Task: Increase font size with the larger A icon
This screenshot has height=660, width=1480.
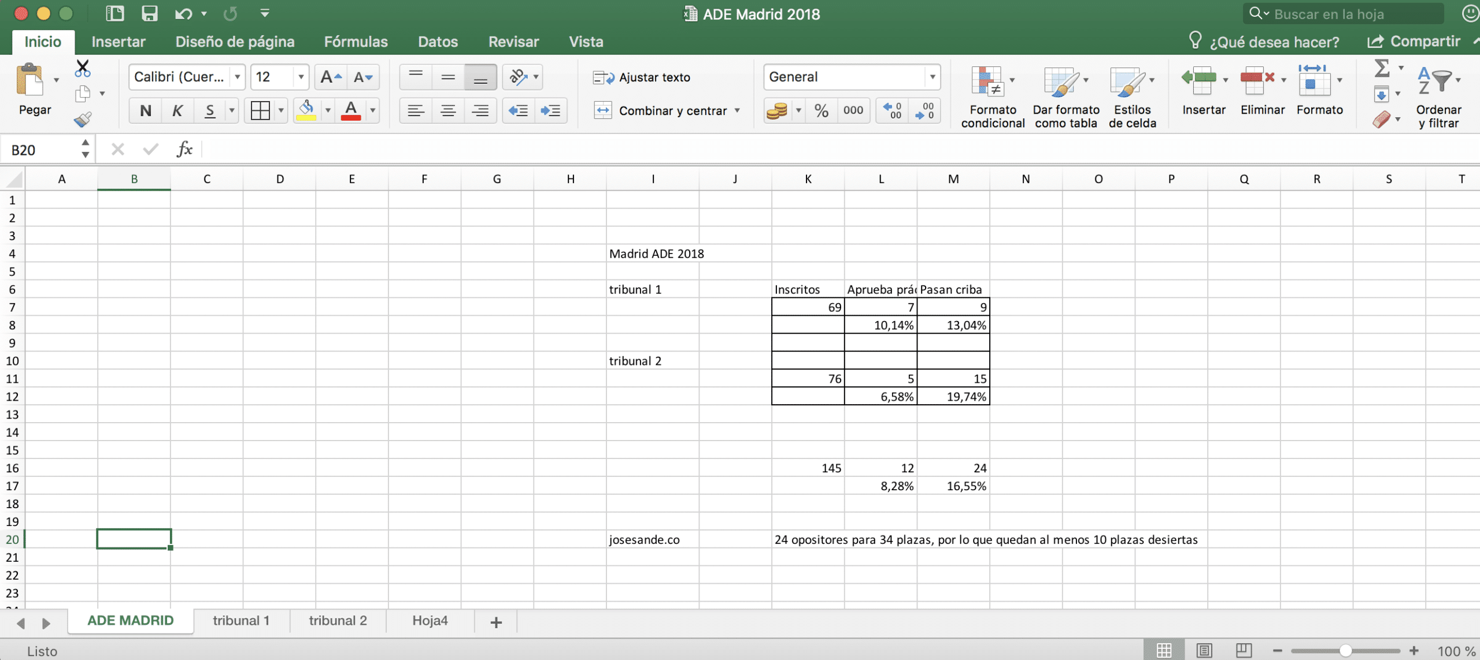Action: click(x=331, y=77)
